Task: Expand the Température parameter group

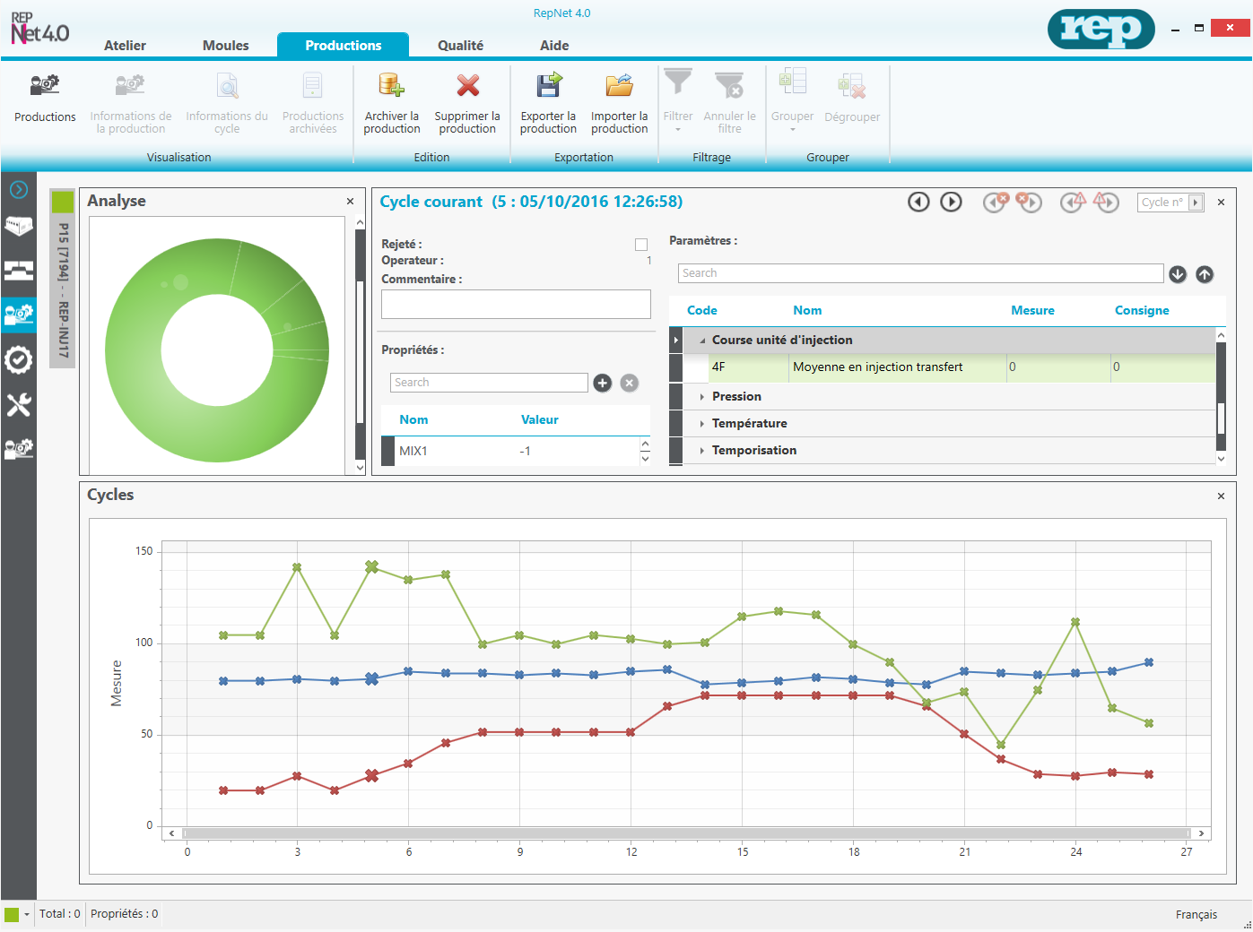Action: point(701,424)
